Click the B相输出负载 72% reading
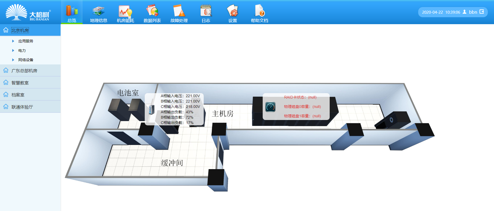This screenshot has height=211, width=494. point(177,117)
